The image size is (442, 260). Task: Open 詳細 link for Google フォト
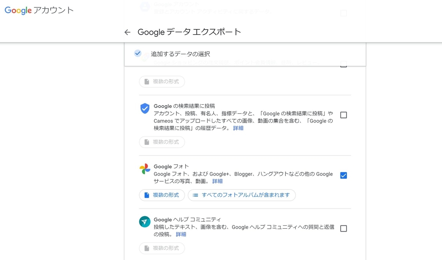[x=217, y=181]
